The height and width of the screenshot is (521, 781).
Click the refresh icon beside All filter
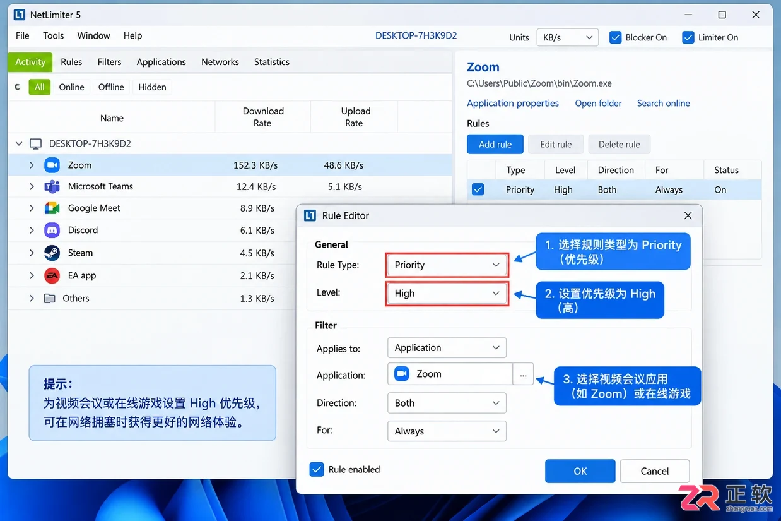pyautogui.click(x=17, y=87)
